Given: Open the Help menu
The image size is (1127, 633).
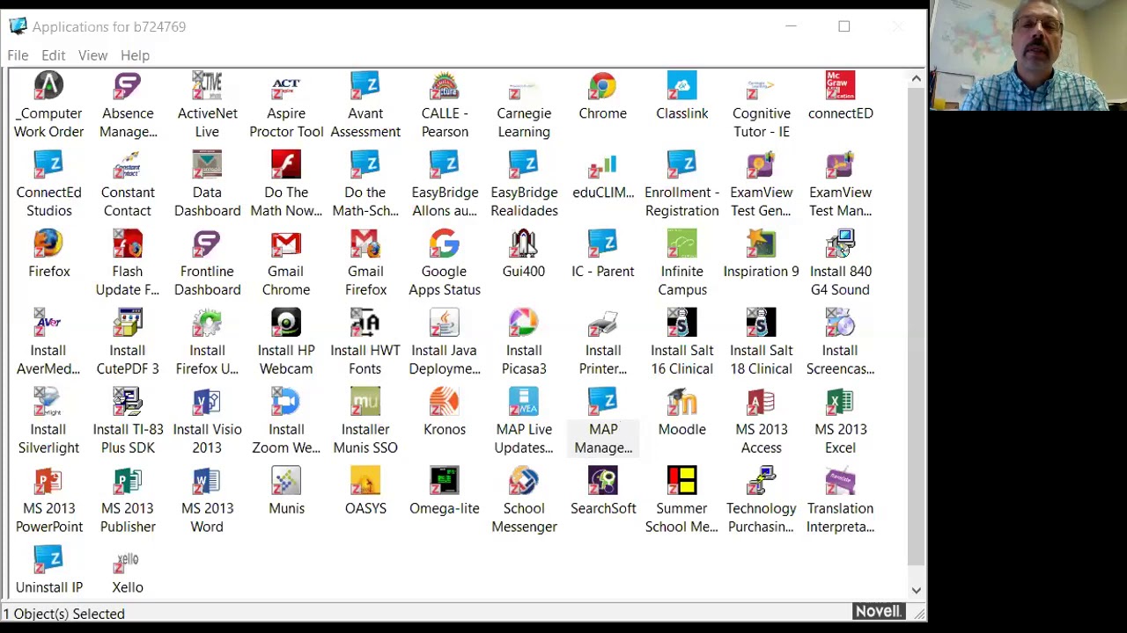Looking at the screenshot, I should point(135,55).
